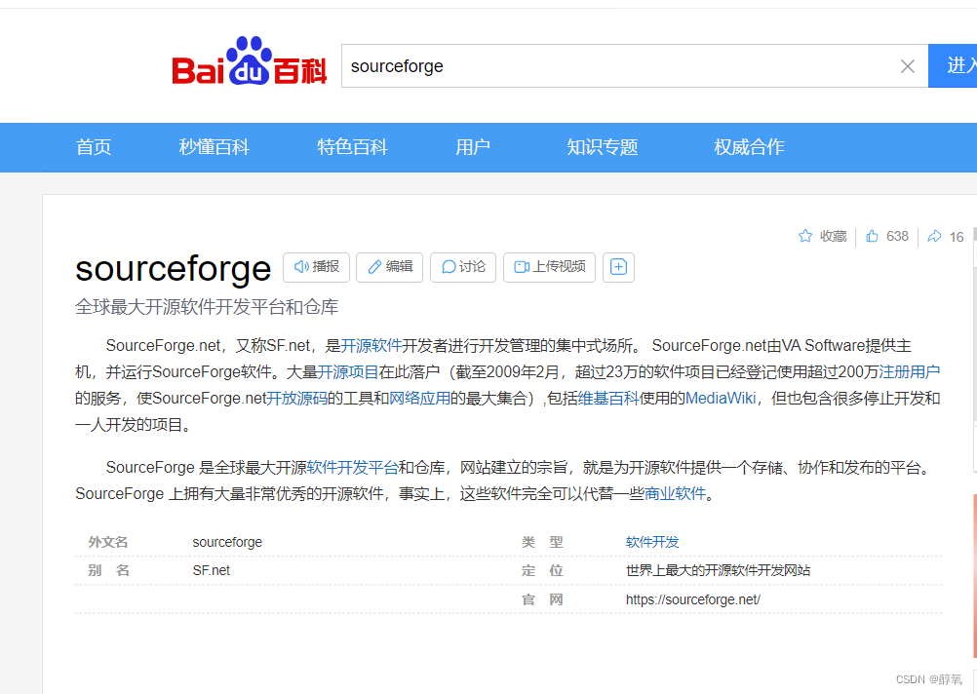Click the 编辑 pencil edit button

coord(389,267)
